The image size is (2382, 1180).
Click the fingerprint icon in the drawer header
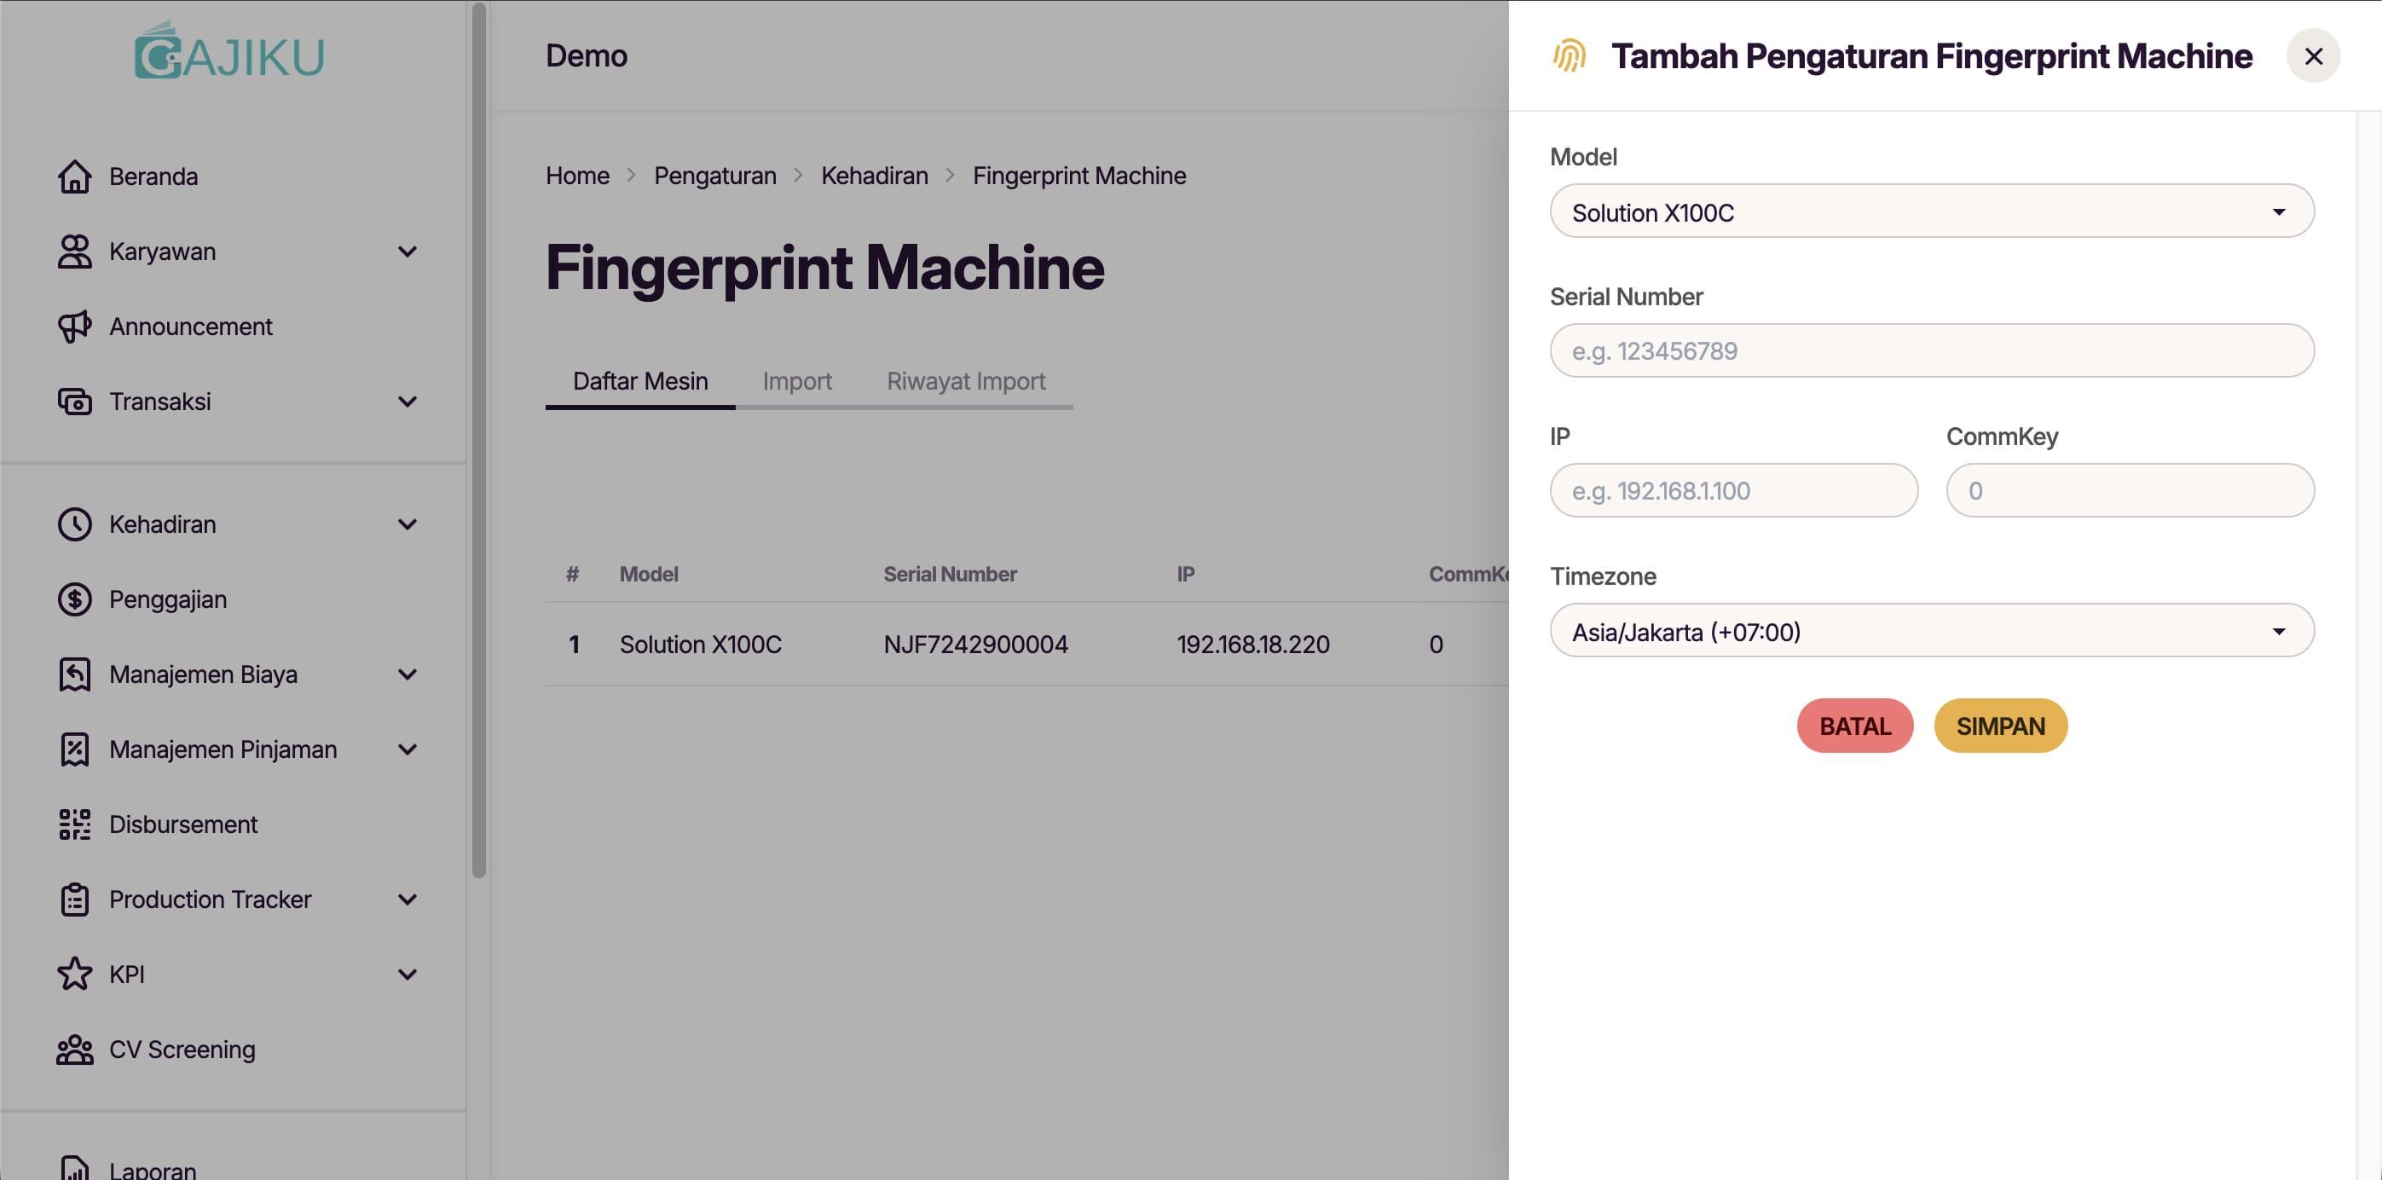click(1570, 55)
